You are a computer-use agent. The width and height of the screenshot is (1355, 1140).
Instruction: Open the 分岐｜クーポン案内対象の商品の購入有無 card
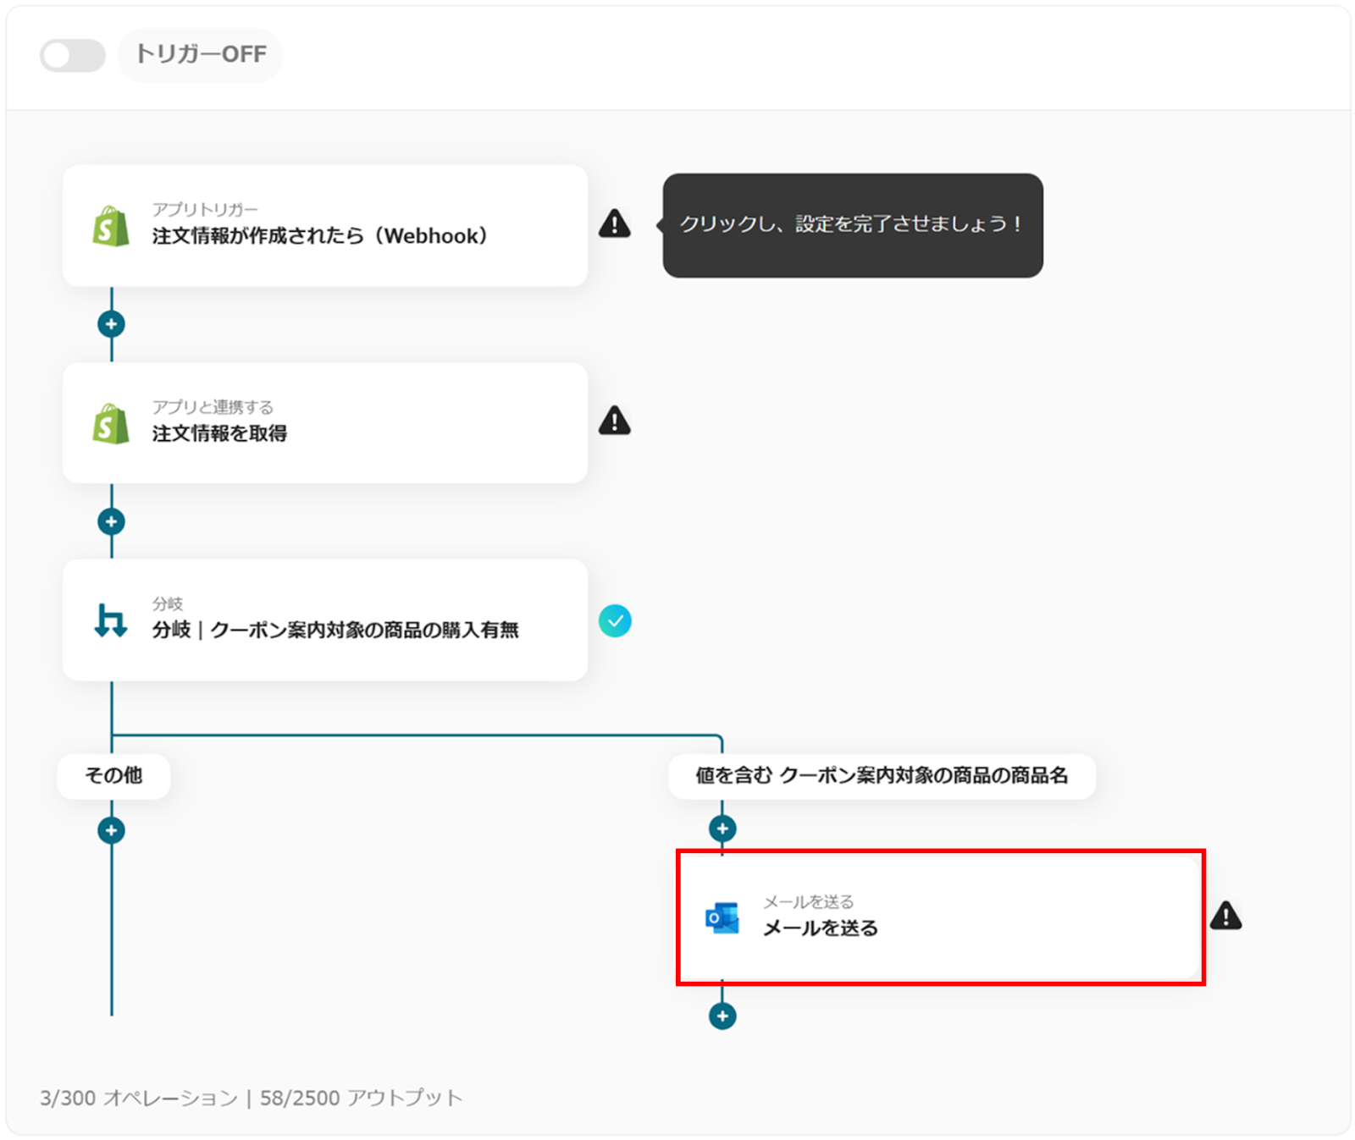[324, 620]
